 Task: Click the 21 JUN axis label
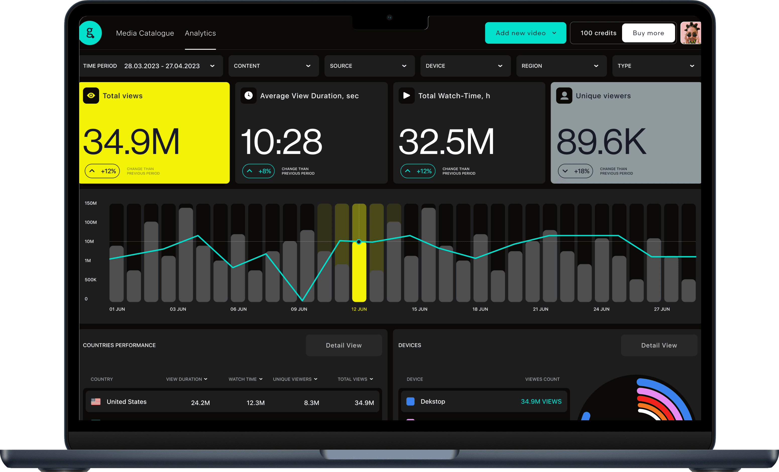[541, 309]
